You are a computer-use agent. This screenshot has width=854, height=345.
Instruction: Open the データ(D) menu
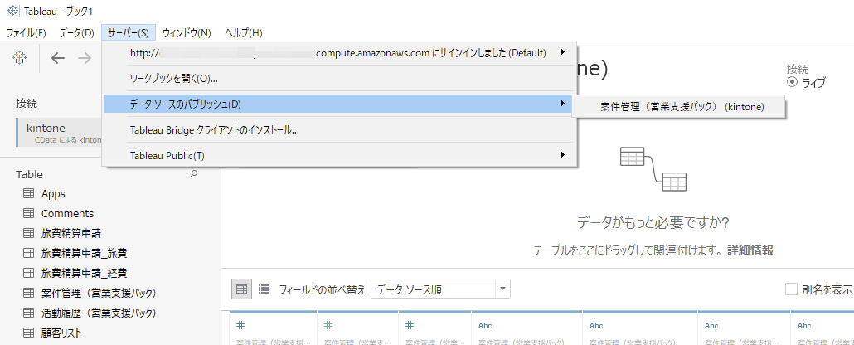point(77,32)
